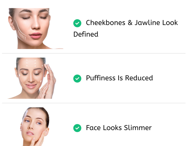Image resolution: width=189 pixels, height=146 pixels.
Task: Click the divider line below the Puffiness row
Action: tap(94, 103)
